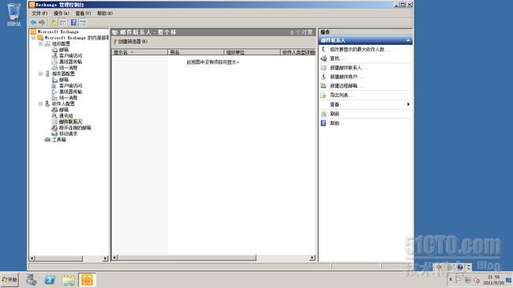Image resolution: width=513 pixels, height=288 pixels.
Task: Select 断开连接的邮箱 in the tree
Action: click(75, 128)
